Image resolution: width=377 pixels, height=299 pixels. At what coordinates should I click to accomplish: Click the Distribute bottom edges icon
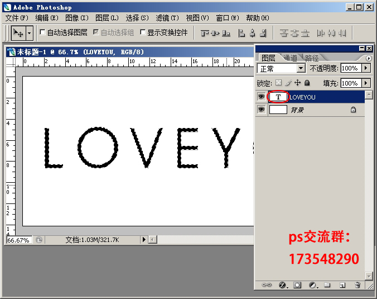click(x=305, y=33)
